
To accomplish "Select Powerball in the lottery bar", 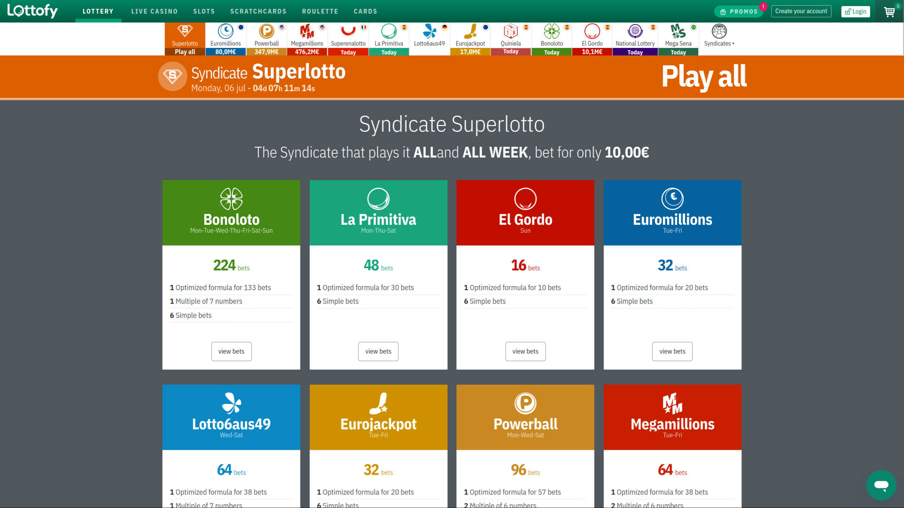I will (266, 39).
